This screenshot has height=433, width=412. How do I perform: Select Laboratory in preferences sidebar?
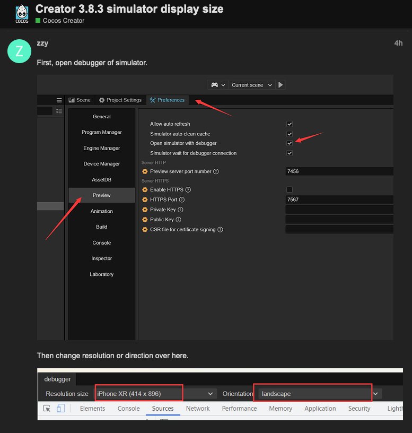coord(102,274)
